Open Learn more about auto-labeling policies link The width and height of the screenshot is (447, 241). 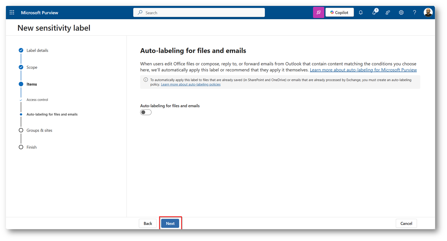point(190,84)
